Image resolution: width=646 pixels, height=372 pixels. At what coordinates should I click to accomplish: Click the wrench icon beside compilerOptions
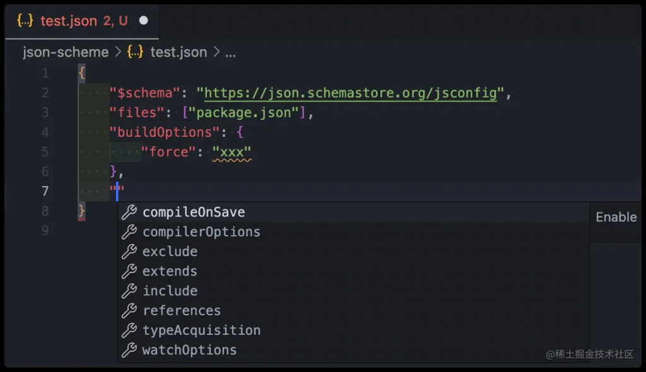130,232
